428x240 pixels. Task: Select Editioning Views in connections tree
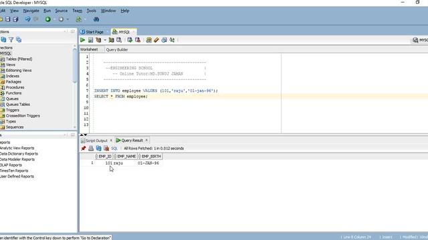pos(19,71)
